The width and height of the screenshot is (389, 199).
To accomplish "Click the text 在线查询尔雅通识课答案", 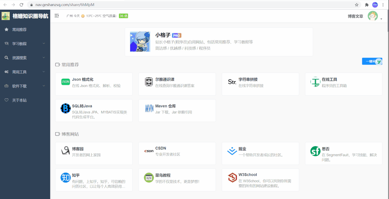I will click(x=175, y=86).
